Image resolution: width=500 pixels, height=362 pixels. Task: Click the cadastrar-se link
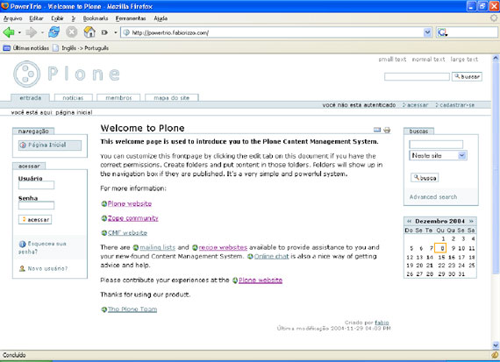click(455, 105)
